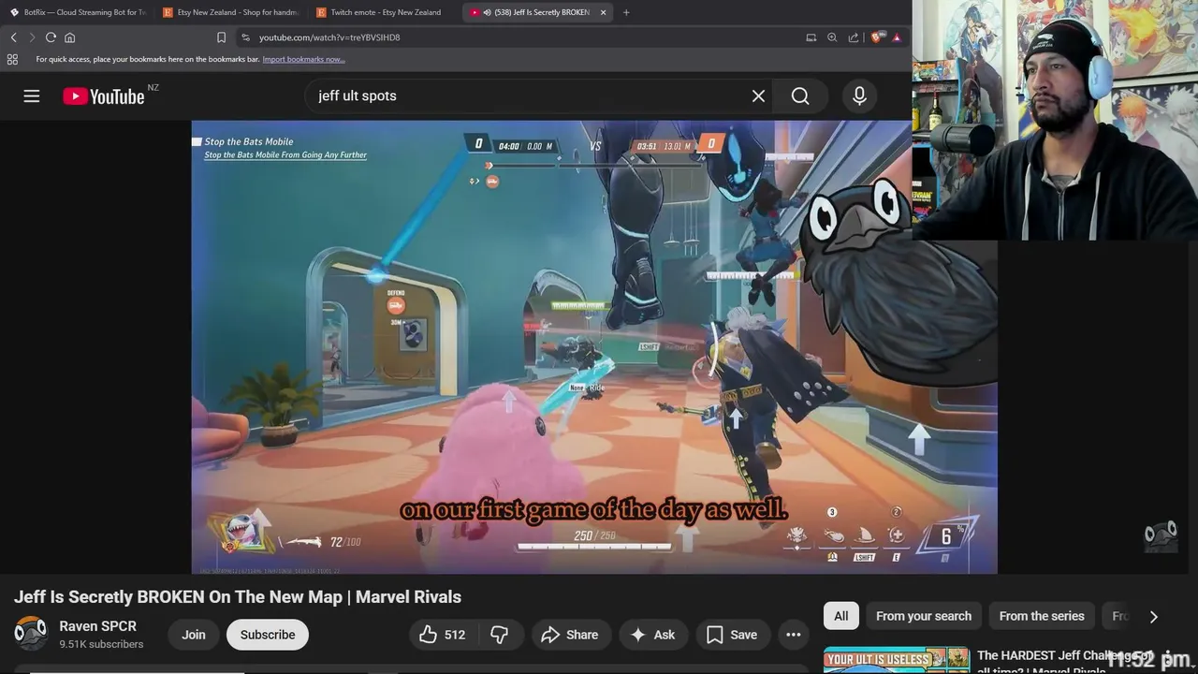
Task: Go back with the browser back arrow
Action: [13, 37]
